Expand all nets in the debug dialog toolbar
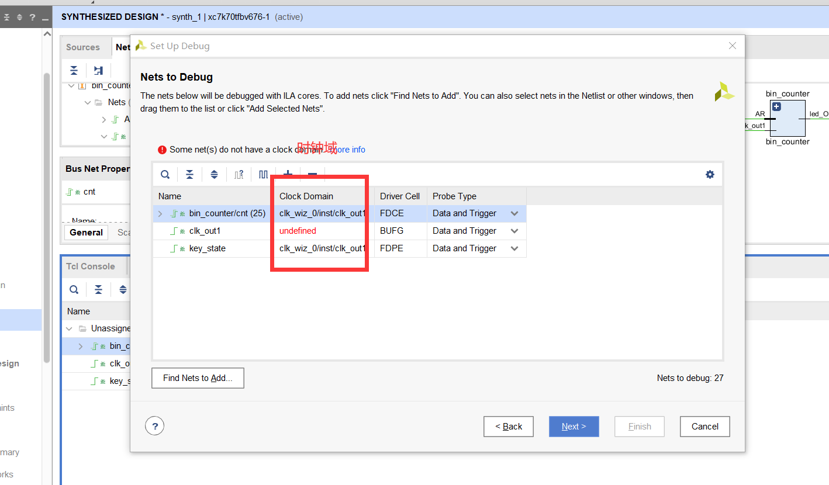This screenshot has height=485, width=829. pyautogui.click(x=214, y=175)
